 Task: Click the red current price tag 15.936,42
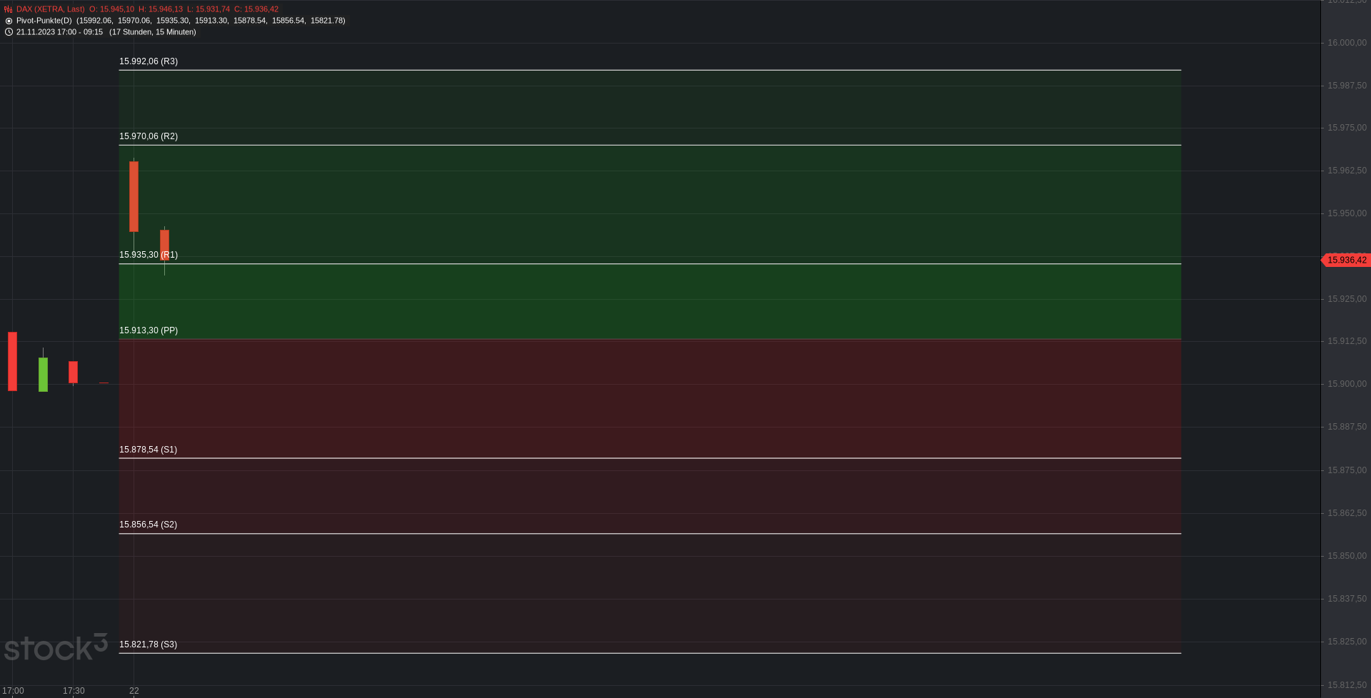coord(1346,261)
